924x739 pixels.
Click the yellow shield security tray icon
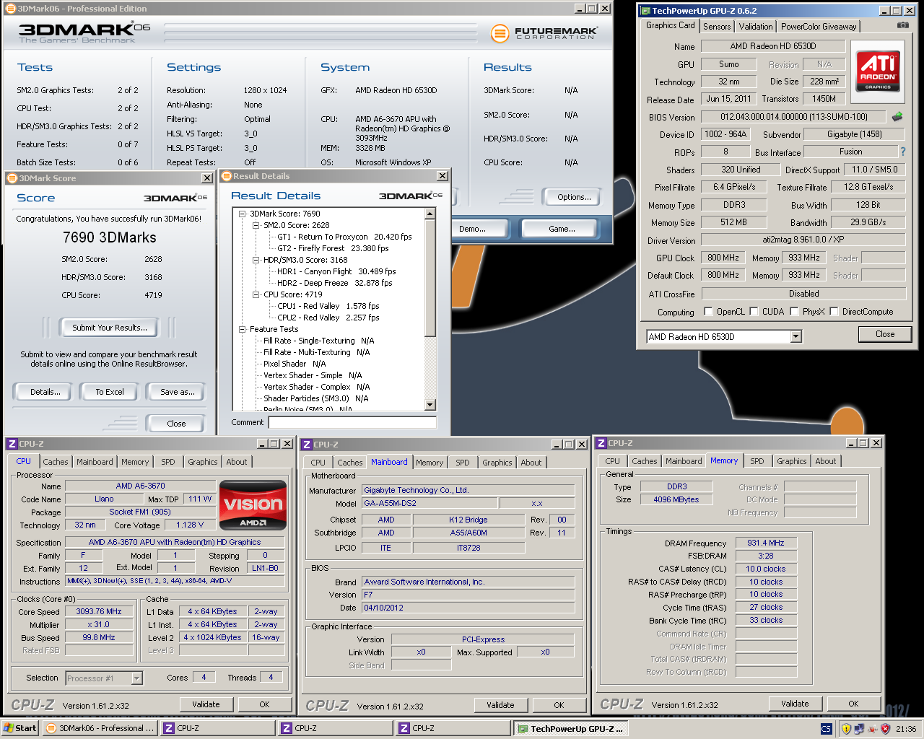[x=846, y=729]
